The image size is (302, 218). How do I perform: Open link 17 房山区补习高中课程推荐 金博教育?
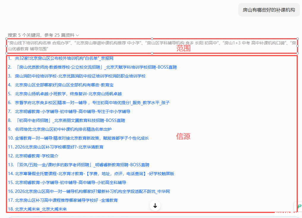point(66,200)
